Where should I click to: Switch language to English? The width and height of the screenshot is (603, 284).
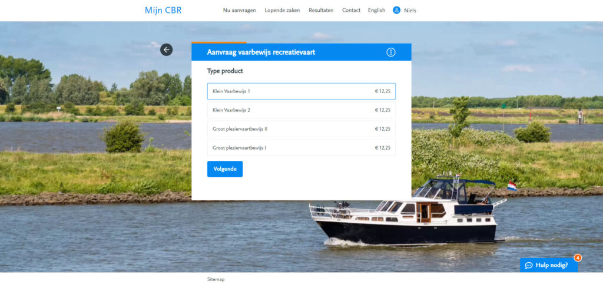376,11
